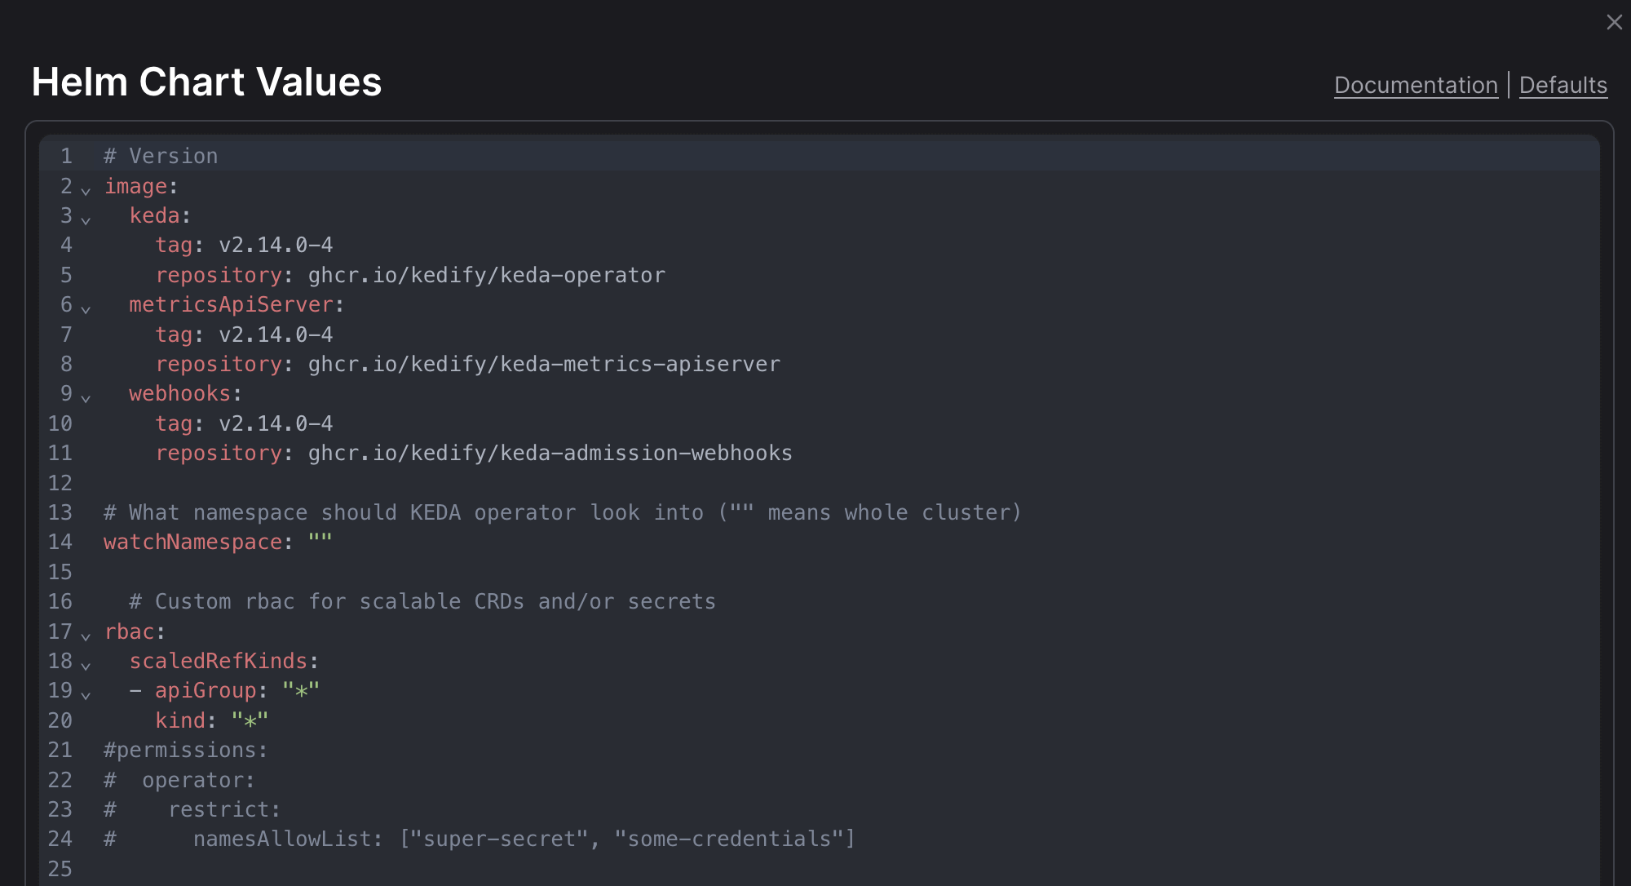Click the '# Version' comment line

[161, 156]
